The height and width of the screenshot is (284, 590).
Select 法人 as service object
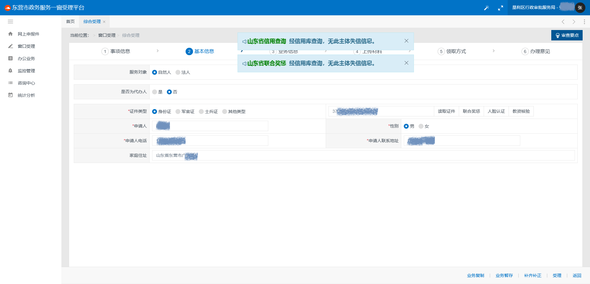[x=178, y=72]
